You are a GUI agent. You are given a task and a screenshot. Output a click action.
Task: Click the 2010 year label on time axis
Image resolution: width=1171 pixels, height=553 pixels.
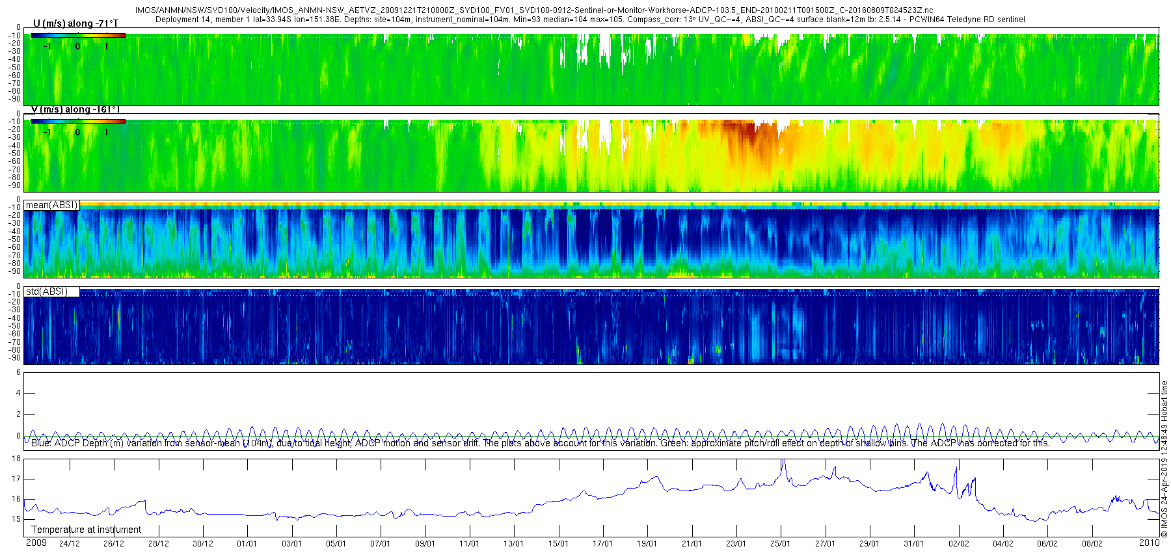click(x=1149, y=543)
